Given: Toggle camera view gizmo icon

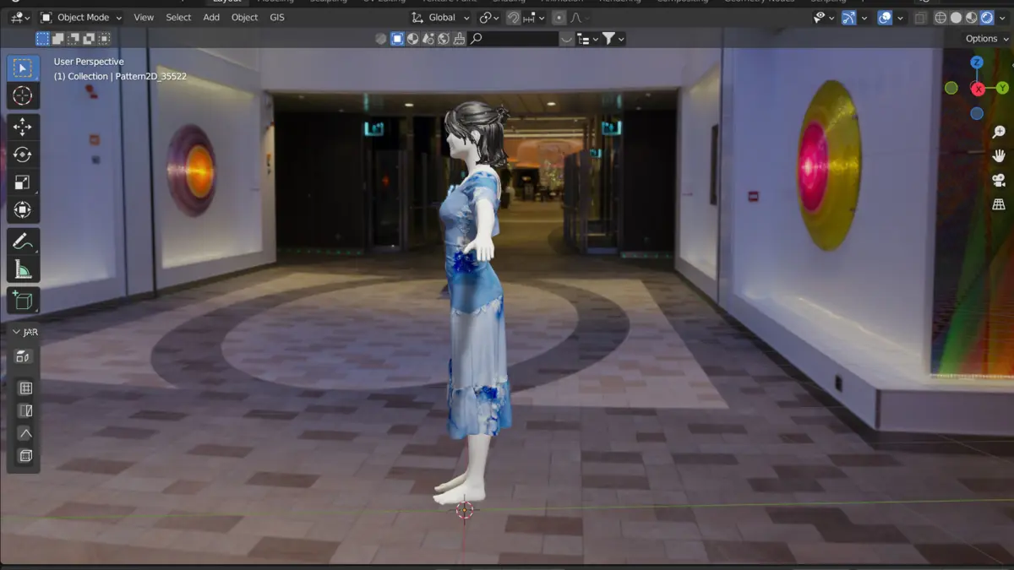Looking at the screenshot, I should pyautogui.click(x=999, y=181).
